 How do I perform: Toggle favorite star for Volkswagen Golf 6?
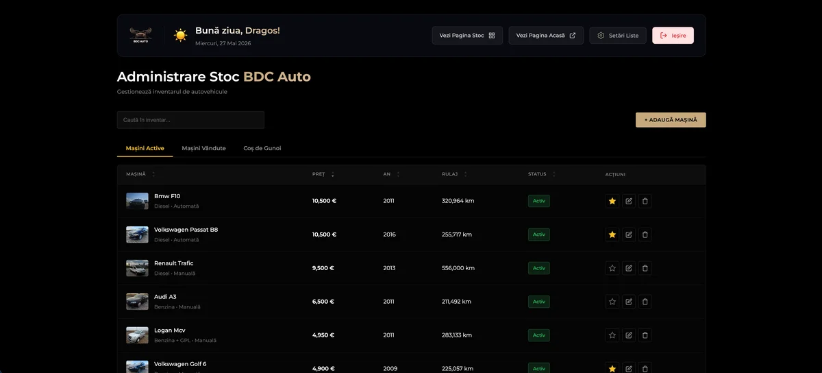pyautogui.click(x=612, y=368)
